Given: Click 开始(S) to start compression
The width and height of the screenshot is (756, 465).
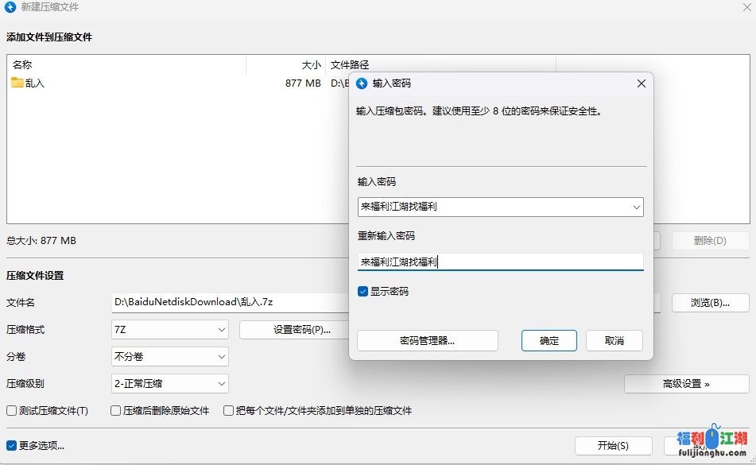Looking at the screenshot, I should point(612,445).
